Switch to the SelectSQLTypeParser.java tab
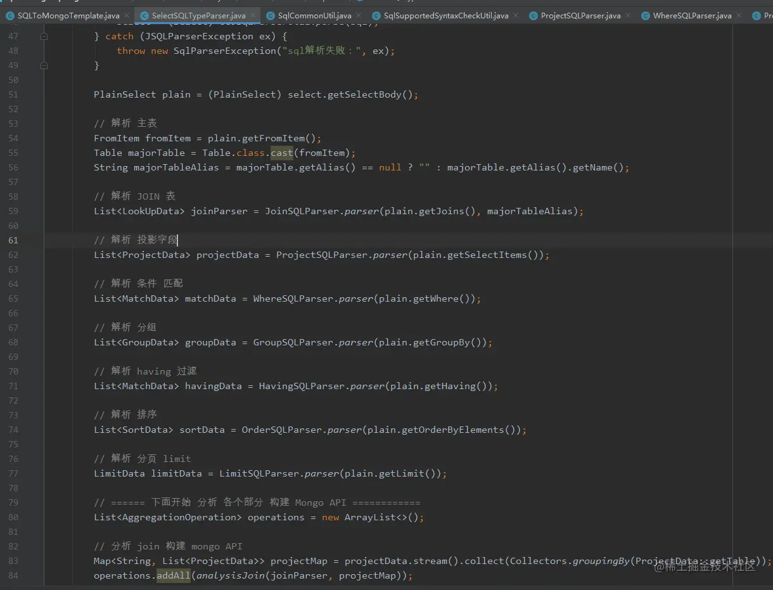 [x=198, y=15]
